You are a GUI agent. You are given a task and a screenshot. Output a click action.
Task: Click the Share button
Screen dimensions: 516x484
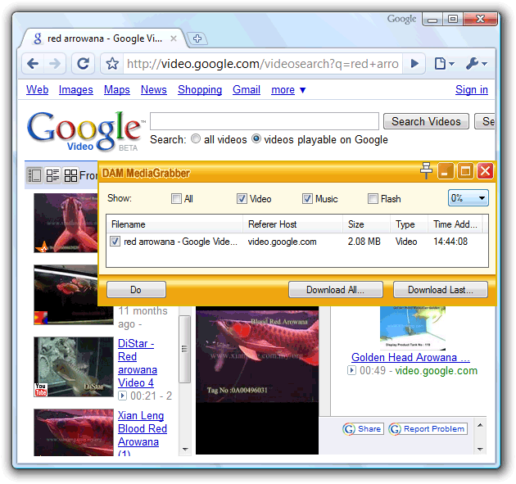click(363, 429)
